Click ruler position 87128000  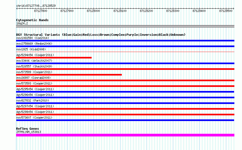(93, 11)
